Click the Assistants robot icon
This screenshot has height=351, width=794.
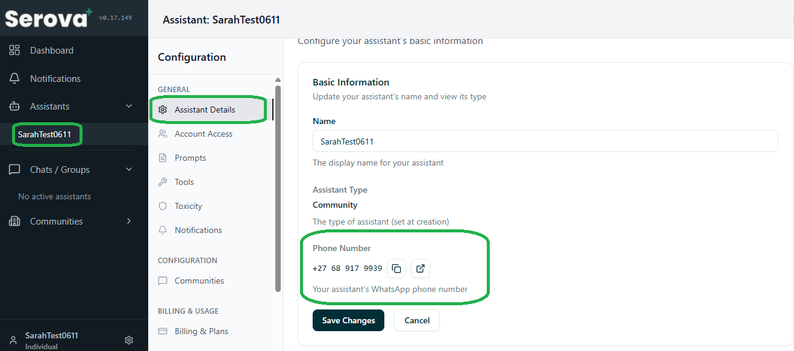[x=14, y=107]
